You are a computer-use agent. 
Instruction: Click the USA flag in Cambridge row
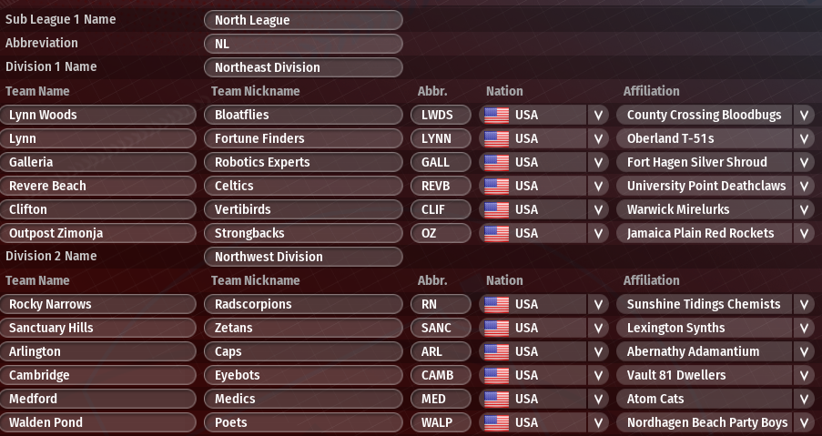pyautogui.click(x=496, y=375)
